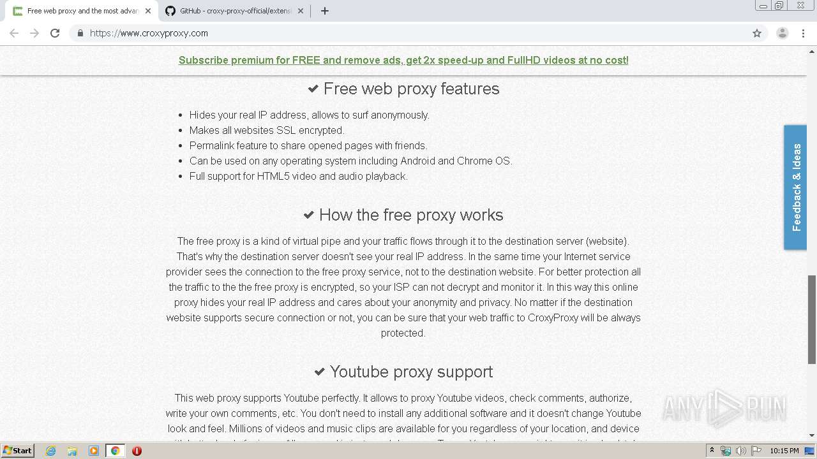Open a new browser tab
Screen dimensions: 817x459
pos(324,11)
